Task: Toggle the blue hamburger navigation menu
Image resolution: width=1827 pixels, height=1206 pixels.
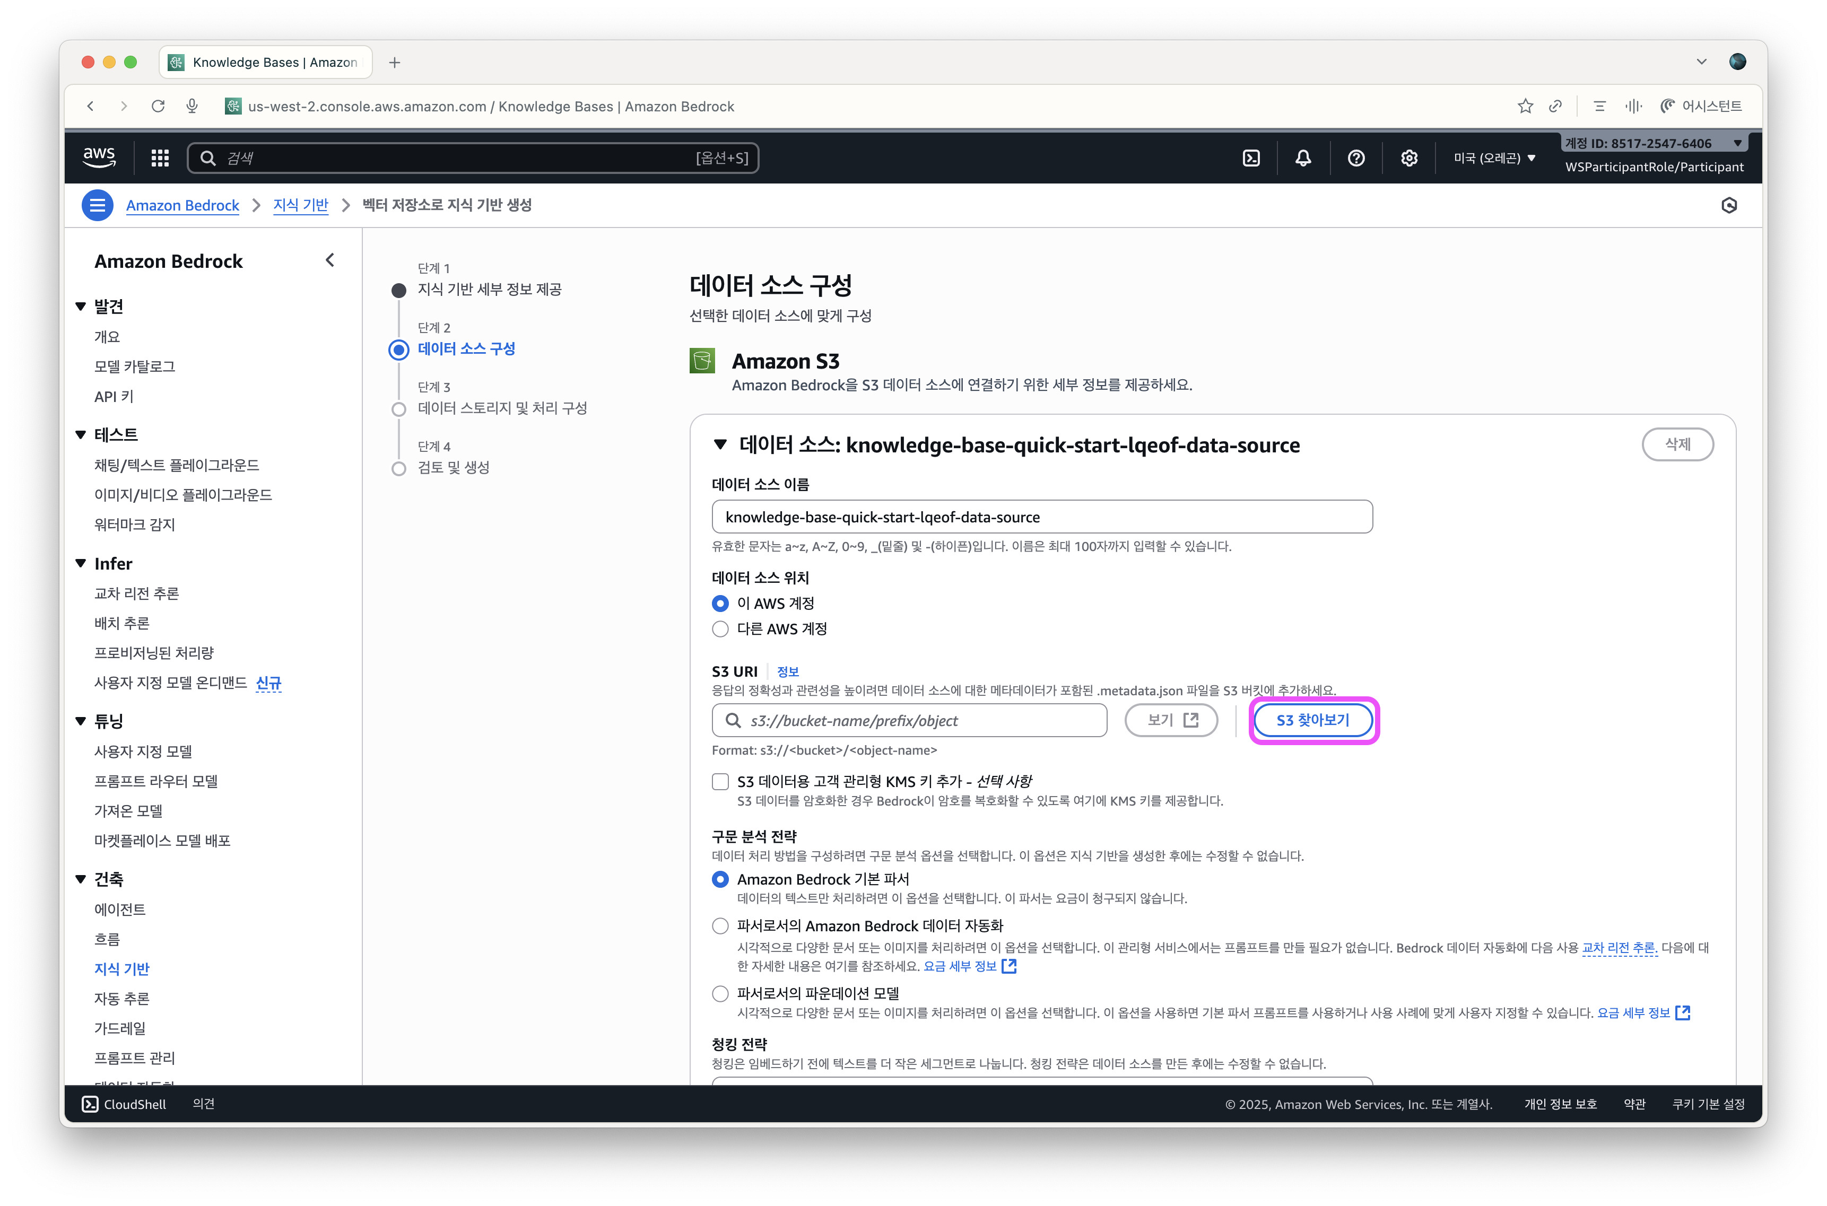Action: coord(98,205)
